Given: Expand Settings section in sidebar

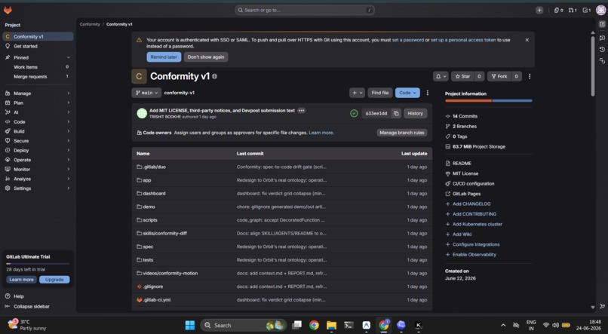Looking at the screenshot, I should tap(38, 188).
